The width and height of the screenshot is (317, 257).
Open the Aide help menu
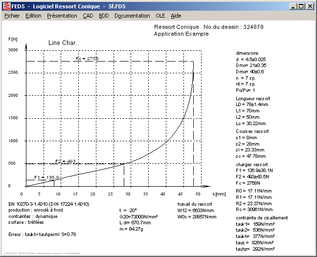176,16
